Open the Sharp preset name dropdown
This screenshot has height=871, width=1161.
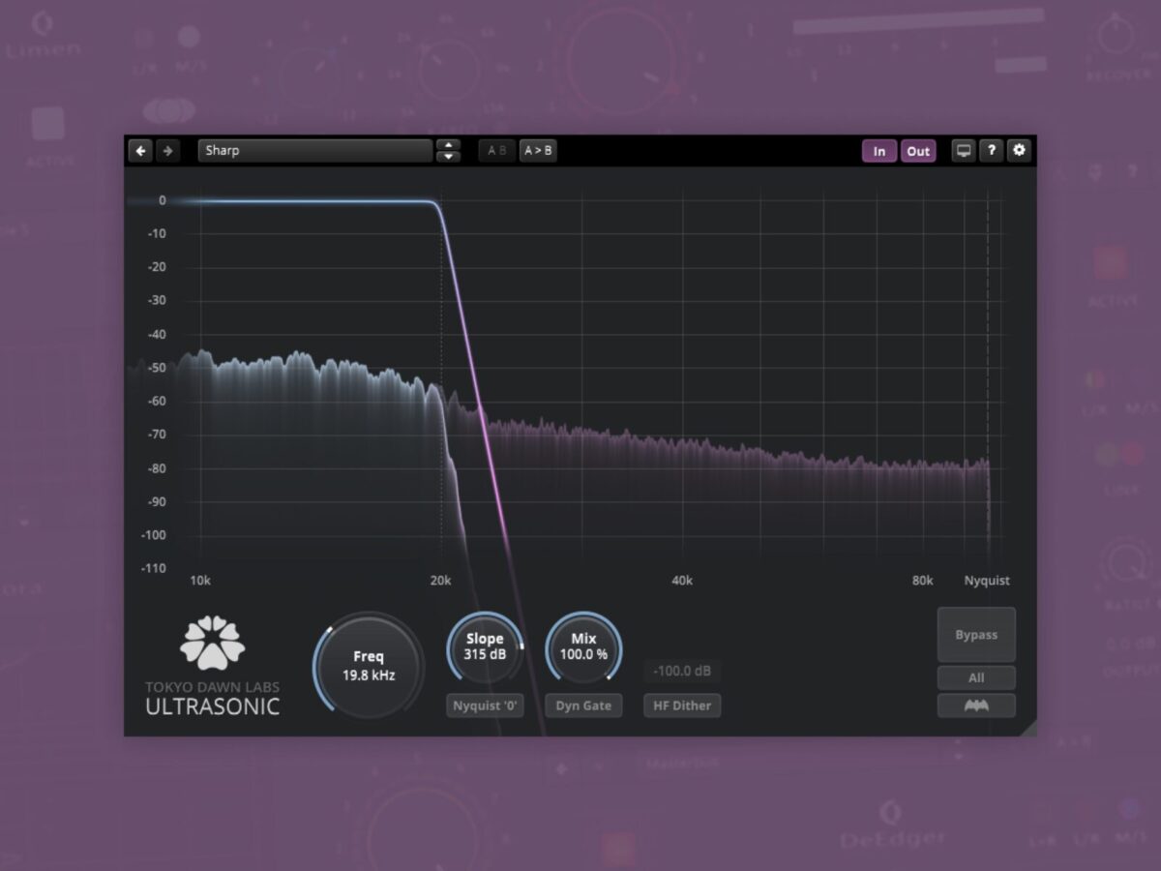point(314,151)
